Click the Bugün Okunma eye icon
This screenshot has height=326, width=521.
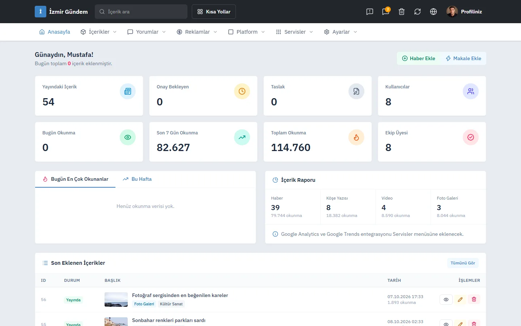tap(128, 137)
